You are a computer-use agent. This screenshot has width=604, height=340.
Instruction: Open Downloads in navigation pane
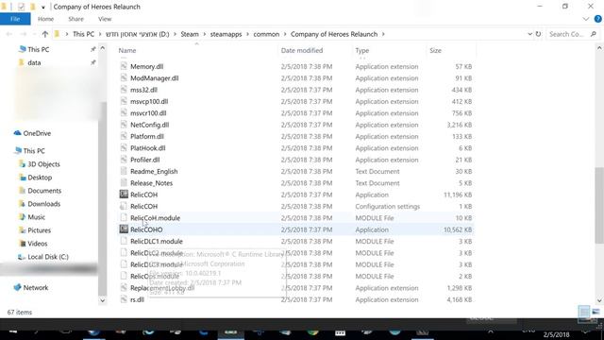(x=44, y=204)
